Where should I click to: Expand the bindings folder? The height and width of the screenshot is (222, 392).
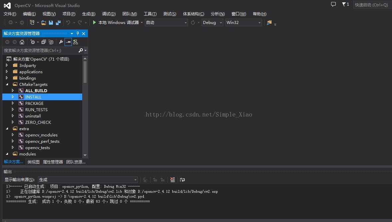tap(7, 78)
